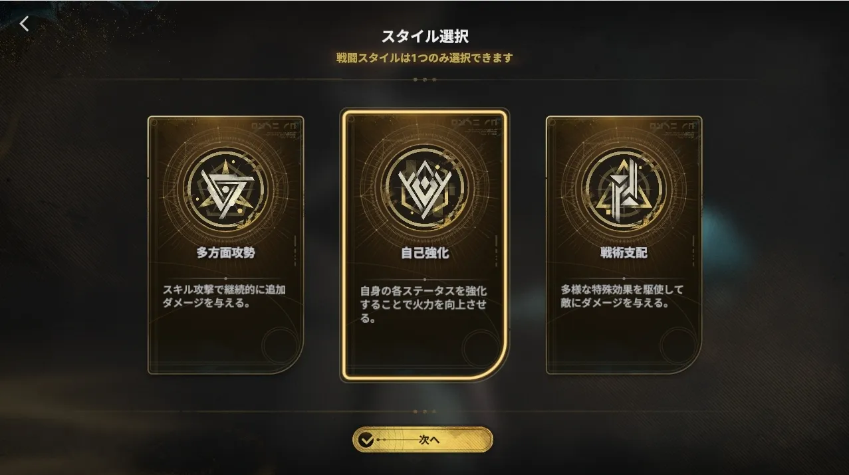The image size is (849, 475).
Task: Confirm selection with the 次へ button
Action: [423, 440]
